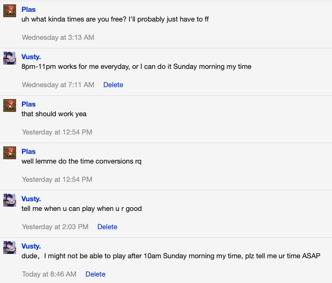This screenshot has height=283, width=332.
Task: Open Vusty's avatar beside "tell me when u can play"
Action: coord(10,200)
